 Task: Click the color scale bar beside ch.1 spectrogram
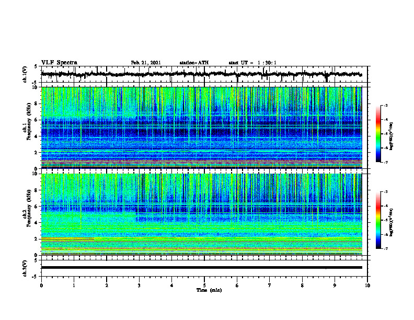point(378,134)
